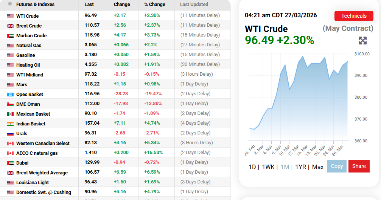
Task: Copy the WTI Crude chart
Action: (337, 166)
